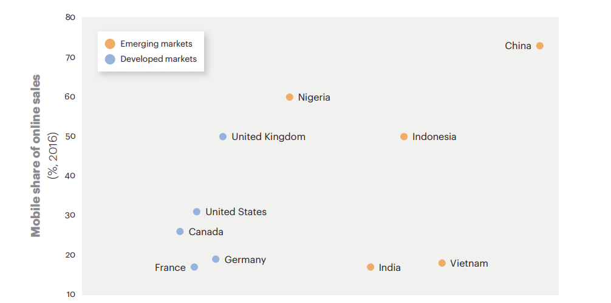Select the United Kingdom blue dot
611x303 pixels.
point(223,136)
